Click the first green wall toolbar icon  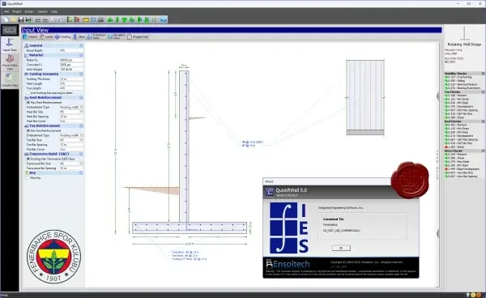(110, 19)
